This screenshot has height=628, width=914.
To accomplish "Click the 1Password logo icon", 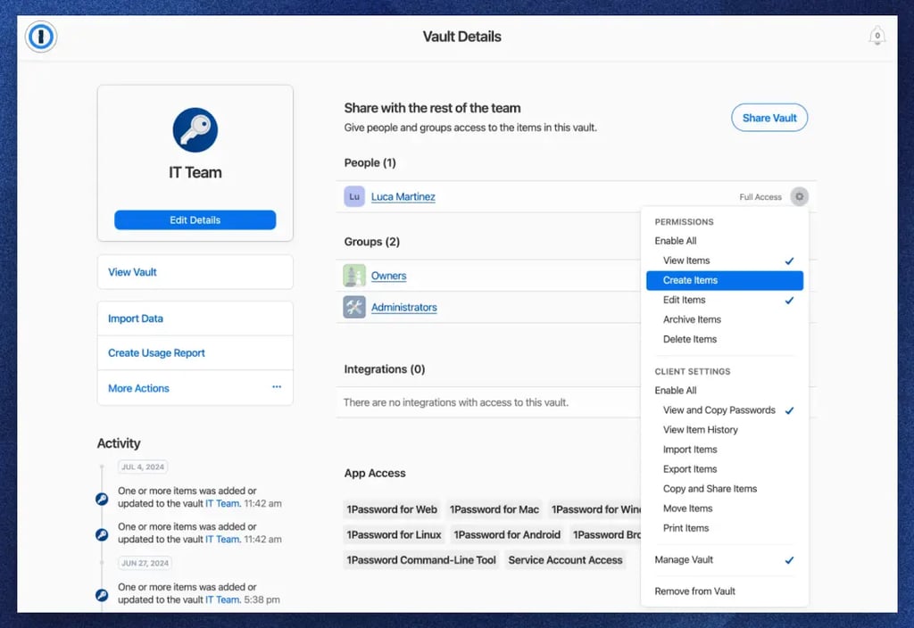I will pyautogui.click(x=39, y=37).
